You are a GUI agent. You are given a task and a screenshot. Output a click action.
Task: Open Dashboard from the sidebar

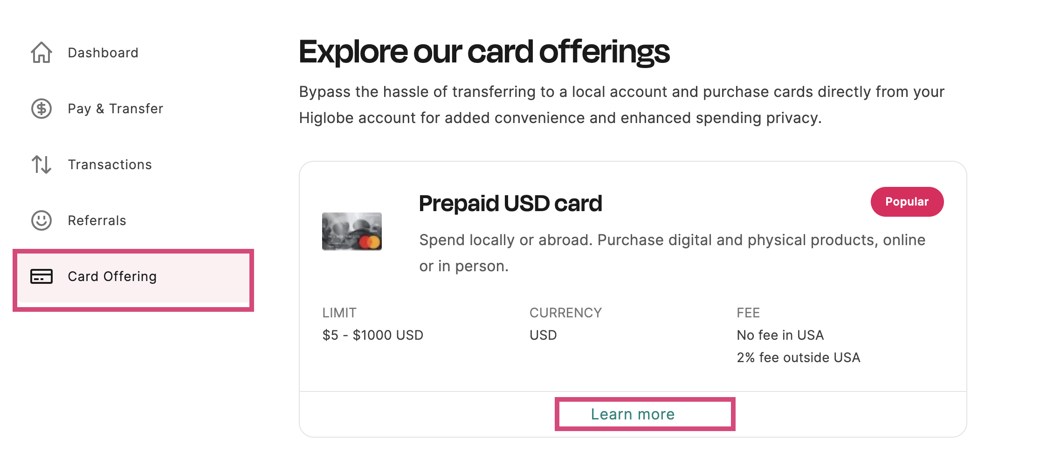point(103,53)
